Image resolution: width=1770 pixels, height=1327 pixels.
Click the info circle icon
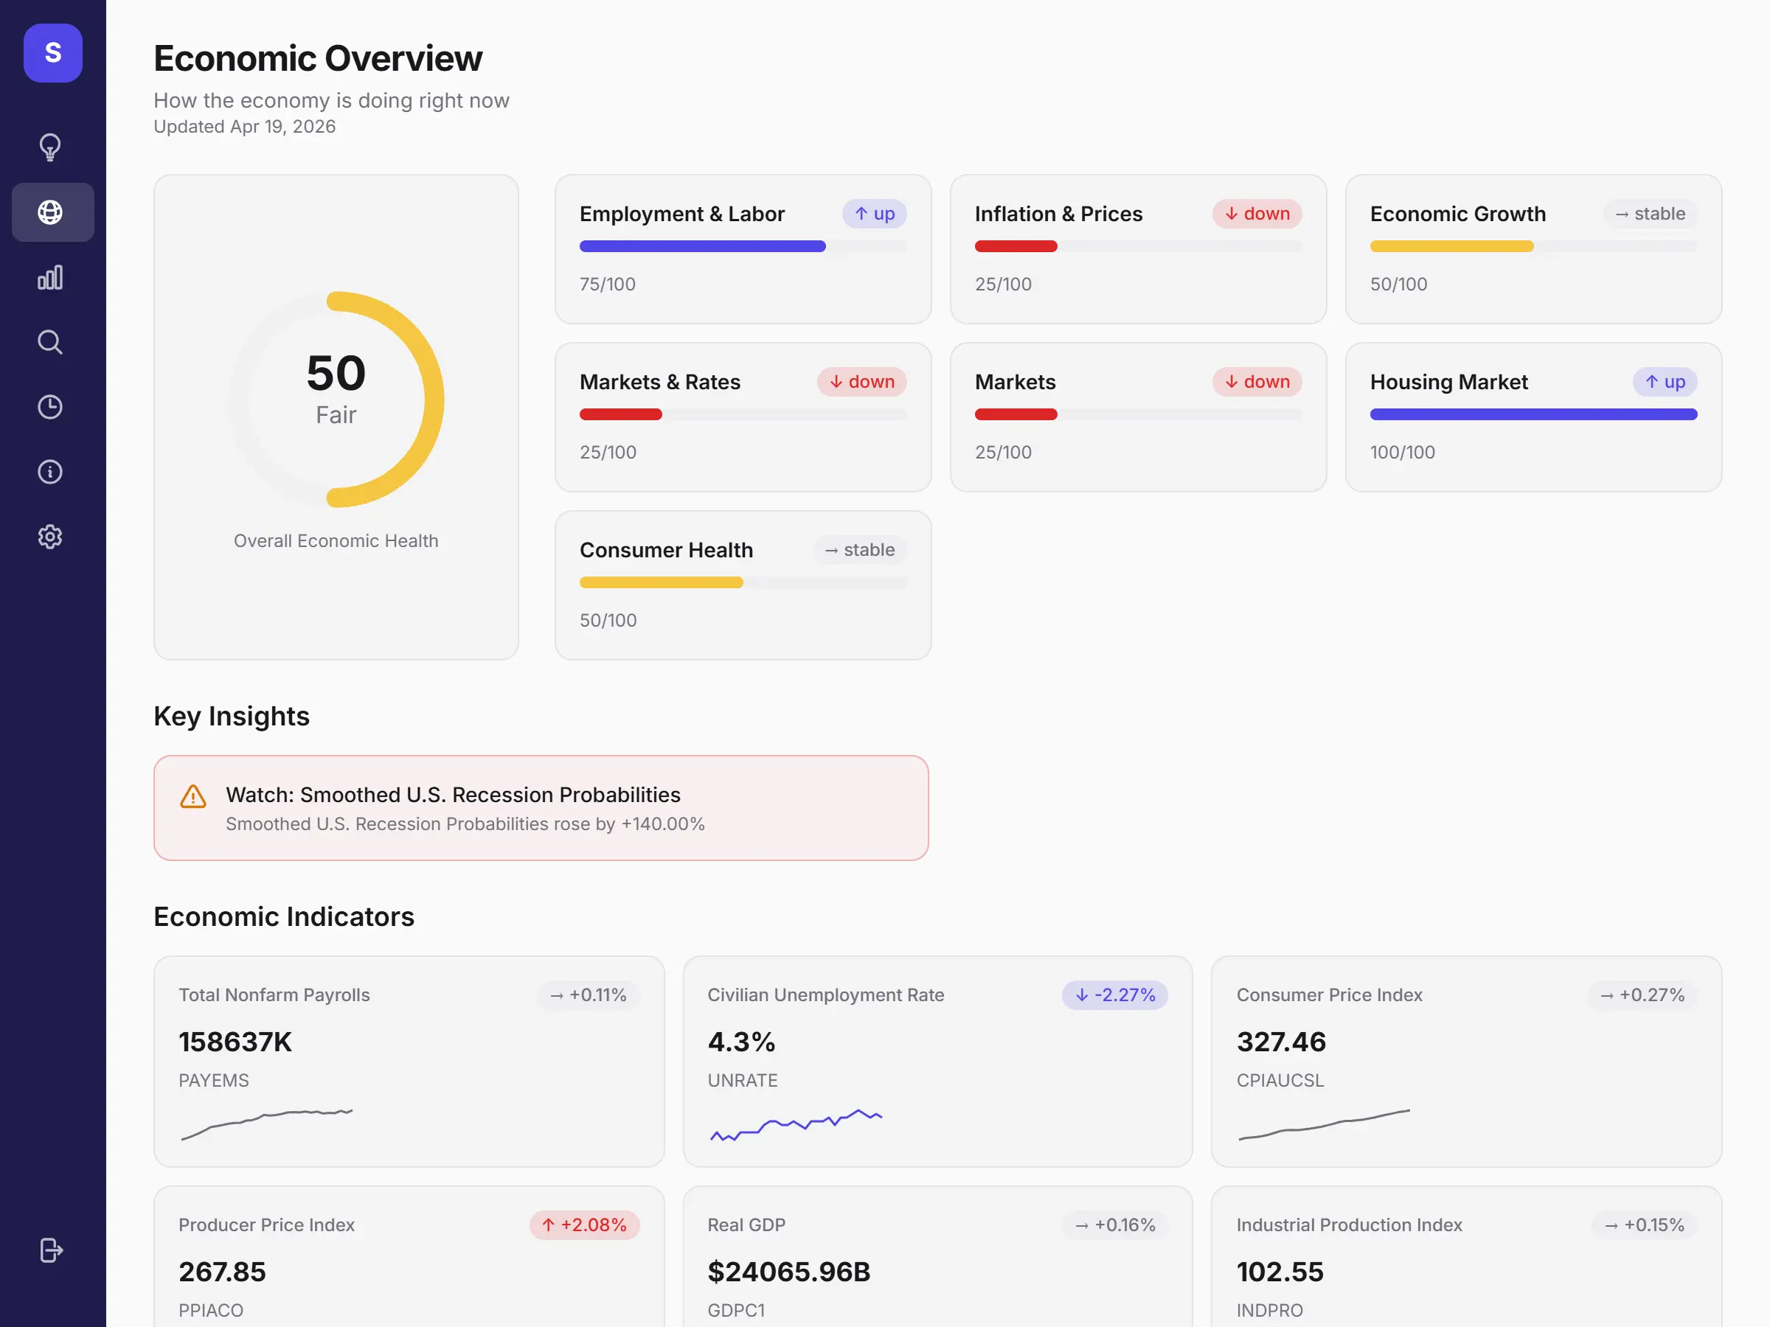(50, 472)
